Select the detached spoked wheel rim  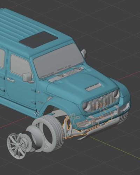16,146
